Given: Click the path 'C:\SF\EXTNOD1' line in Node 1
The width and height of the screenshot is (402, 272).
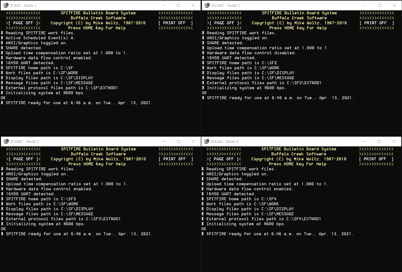Looking at the screenshot, I should tap(62, 88).
